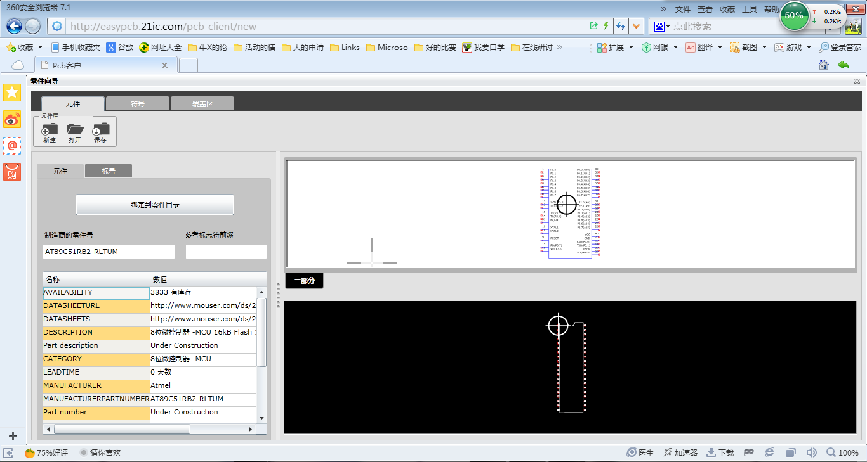Viewport: 867px width, 462px height.
Task: Open 下载 downloads in status bar
Action: click(720, 452)
